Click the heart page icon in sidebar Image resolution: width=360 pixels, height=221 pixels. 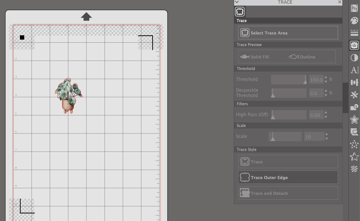tap(354, 132)
